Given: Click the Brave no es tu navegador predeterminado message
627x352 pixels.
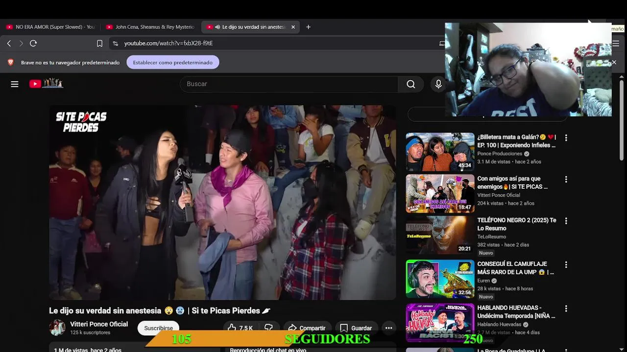Looking at the screenshot, I should pyautogui.click(x=70, y=63).
